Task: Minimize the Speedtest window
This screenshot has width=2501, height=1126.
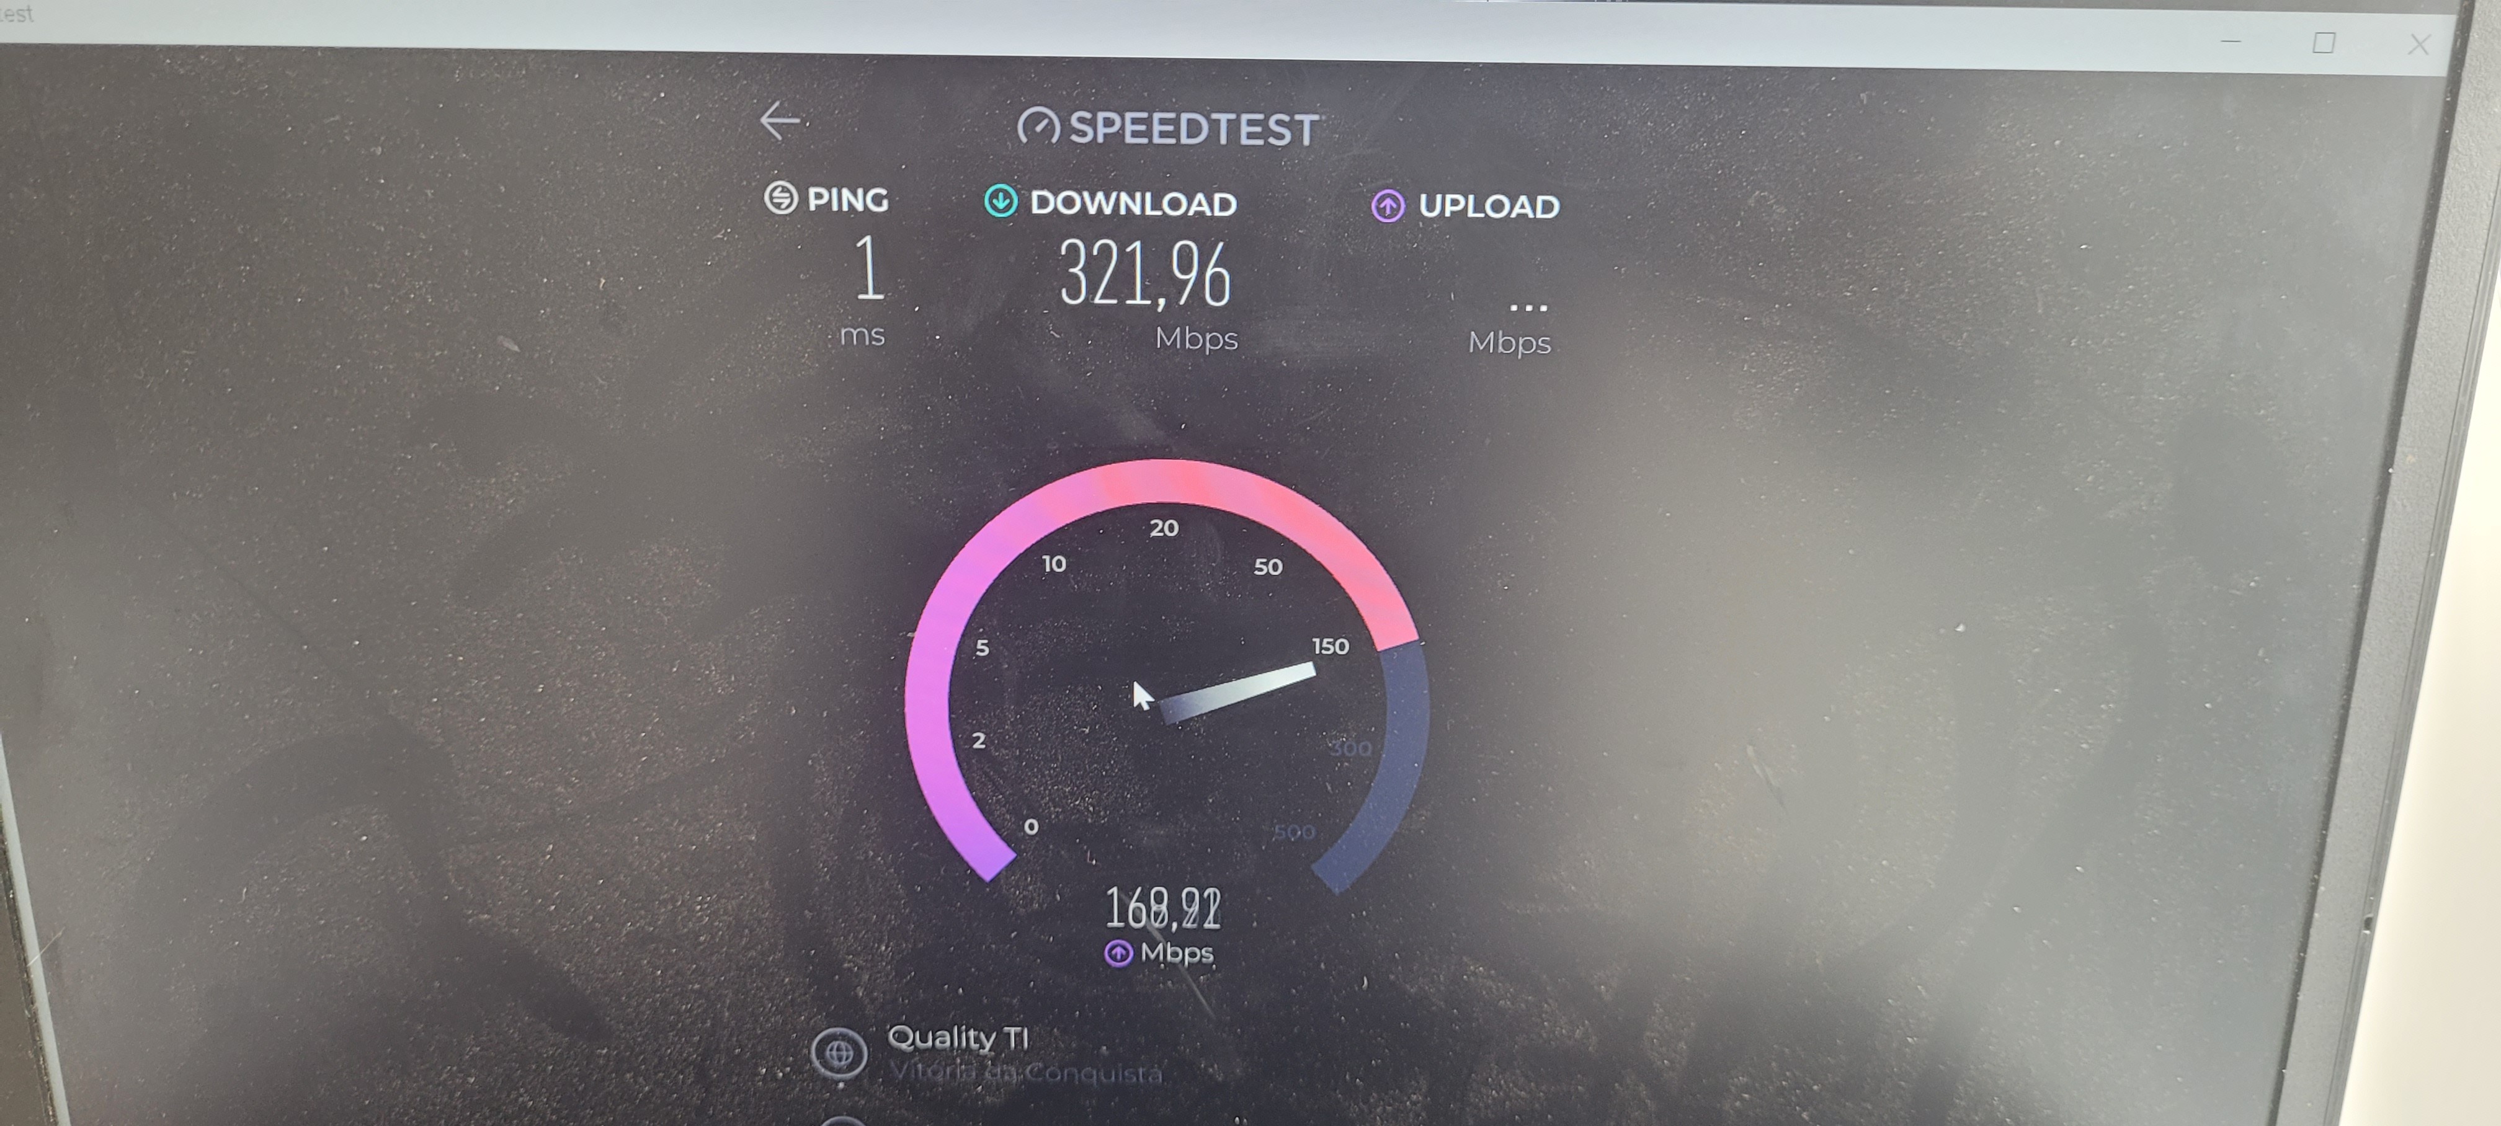Action: click(x=2231, y=42)
